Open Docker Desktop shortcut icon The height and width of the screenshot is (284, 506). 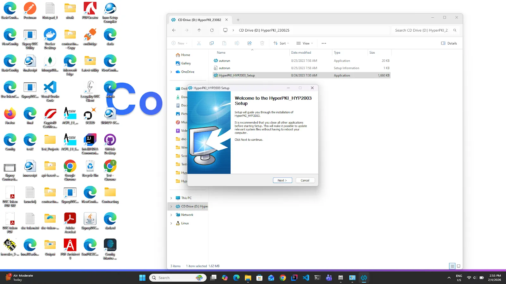tap(50, 39)
